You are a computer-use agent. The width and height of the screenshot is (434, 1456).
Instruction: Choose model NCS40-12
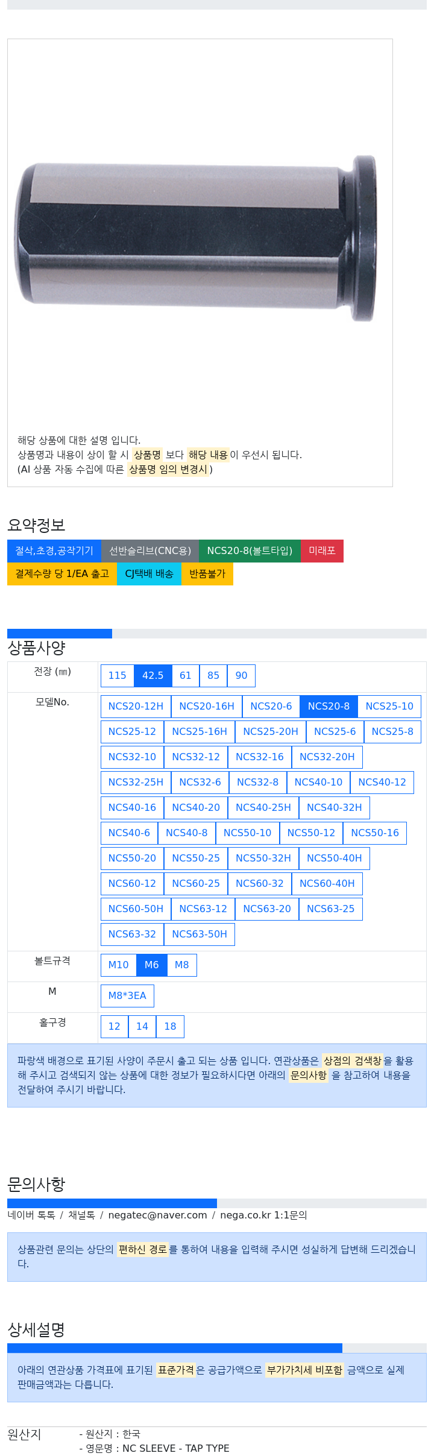click(382, 783)
